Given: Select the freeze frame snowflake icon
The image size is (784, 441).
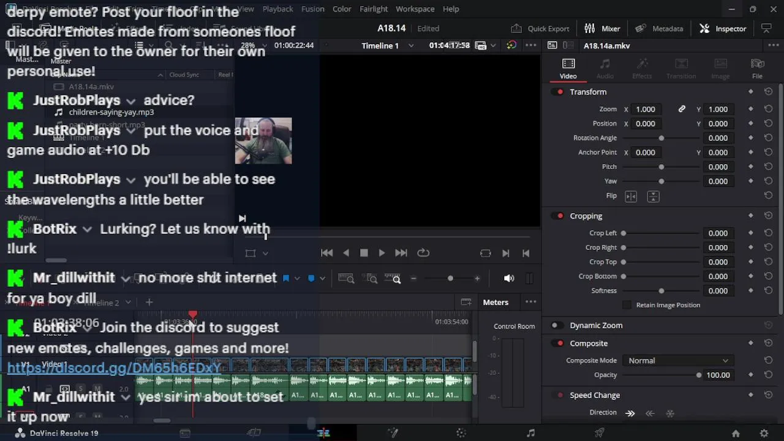Looking at the screenshot, I should 670,413.
